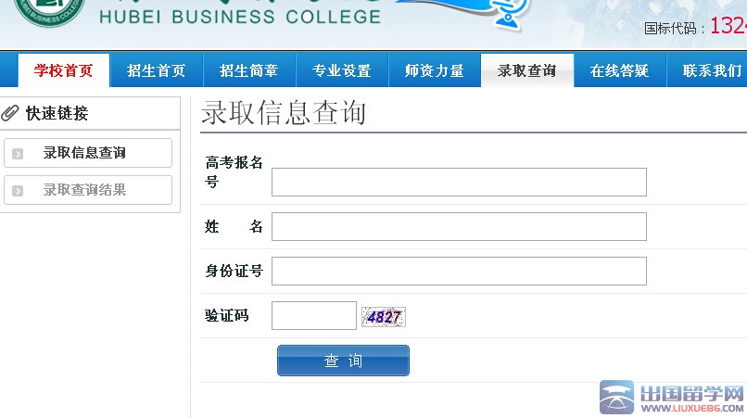Click into the 姓名 text field
This screenshot has height=418, width=747.
459,226
